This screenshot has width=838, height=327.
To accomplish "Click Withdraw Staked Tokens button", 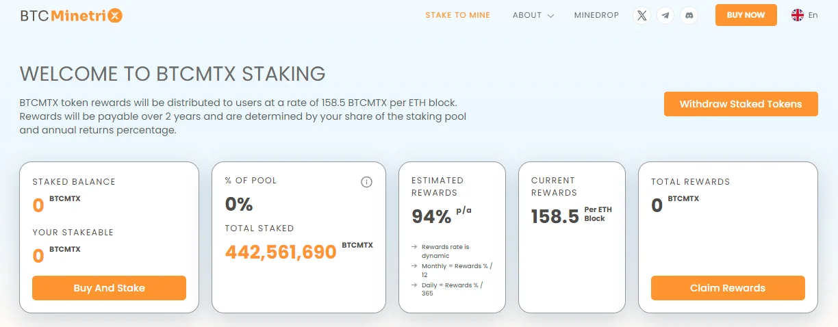I will (x=741, y=104).
